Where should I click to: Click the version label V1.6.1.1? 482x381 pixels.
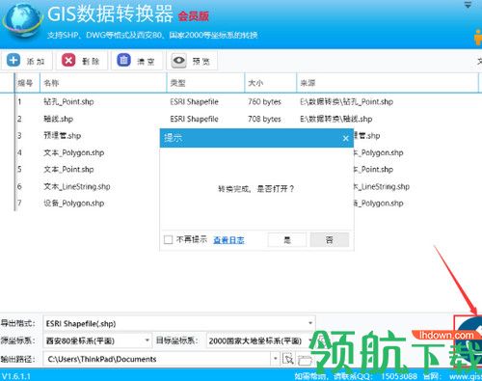pos(16,376)
